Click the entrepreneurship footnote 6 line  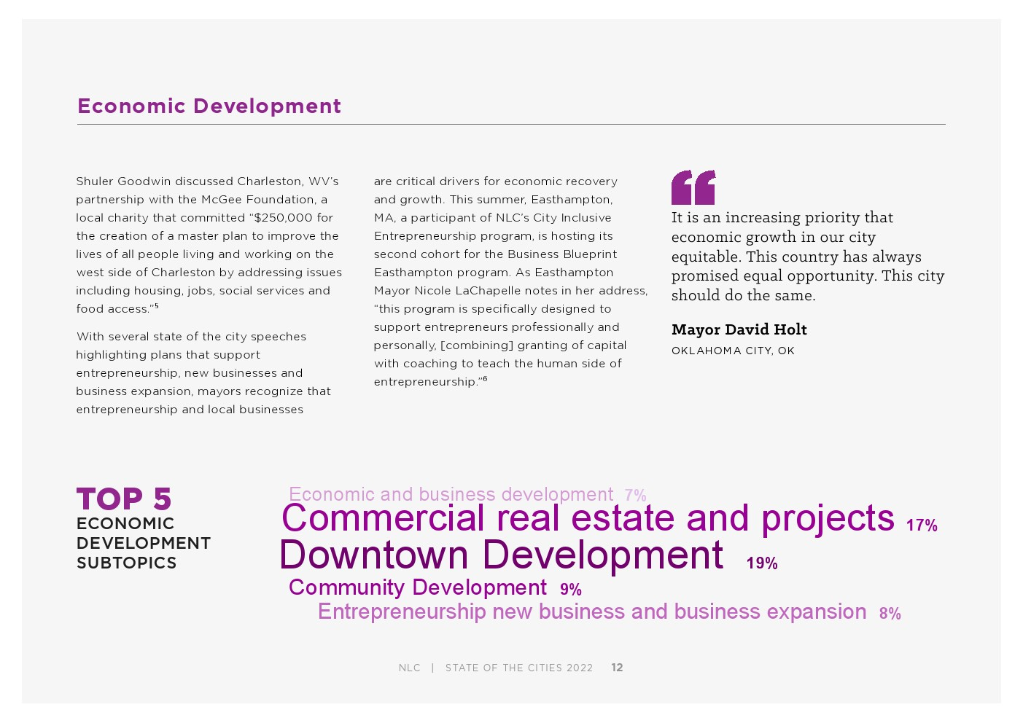pos(430,382)
